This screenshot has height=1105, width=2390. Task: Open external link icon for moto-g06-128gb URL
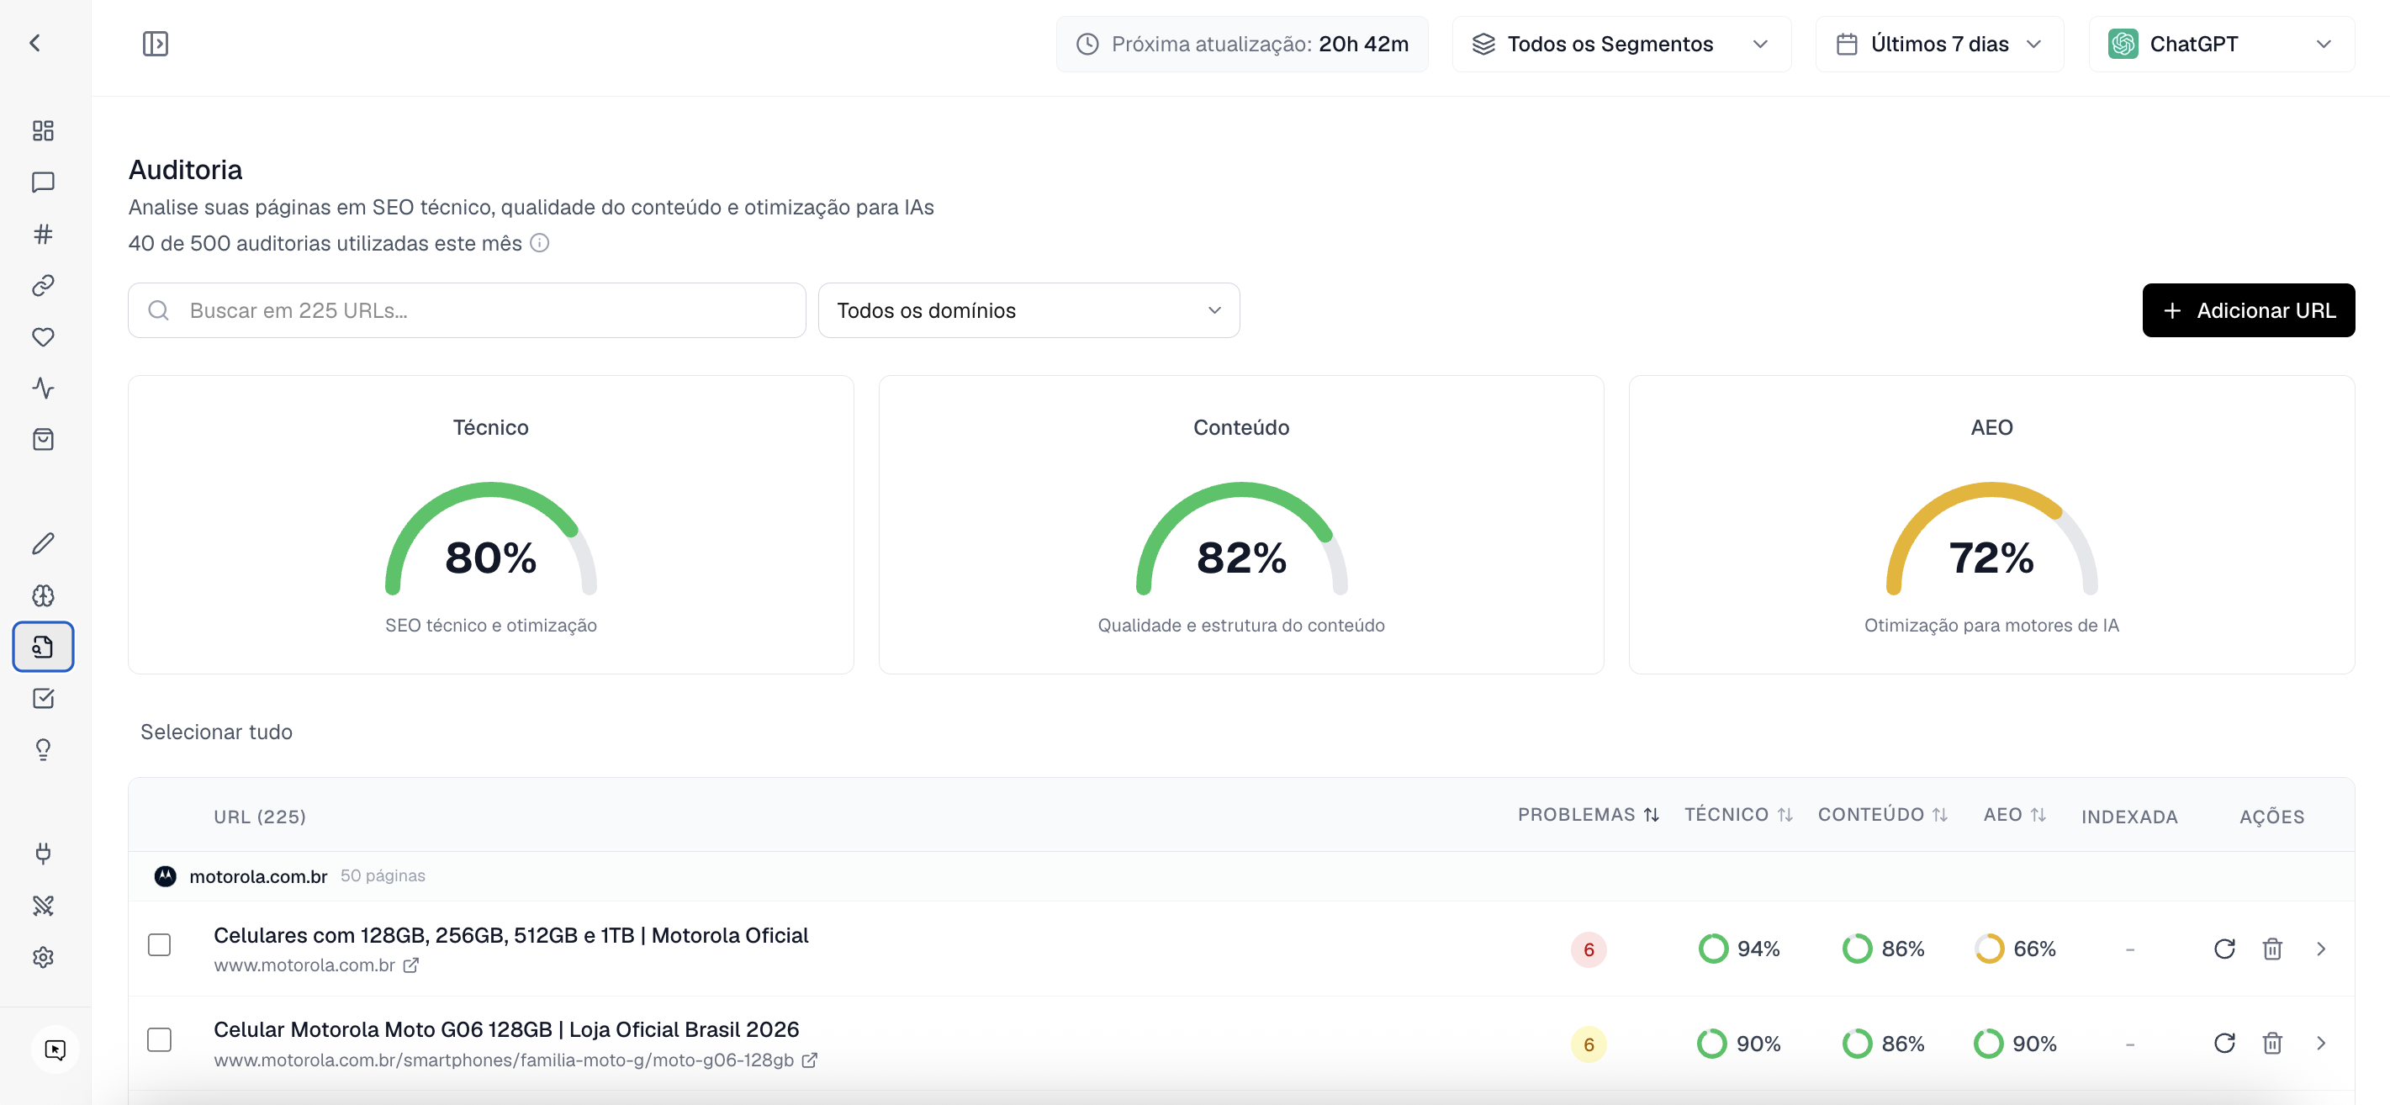tap(809, 1060)
